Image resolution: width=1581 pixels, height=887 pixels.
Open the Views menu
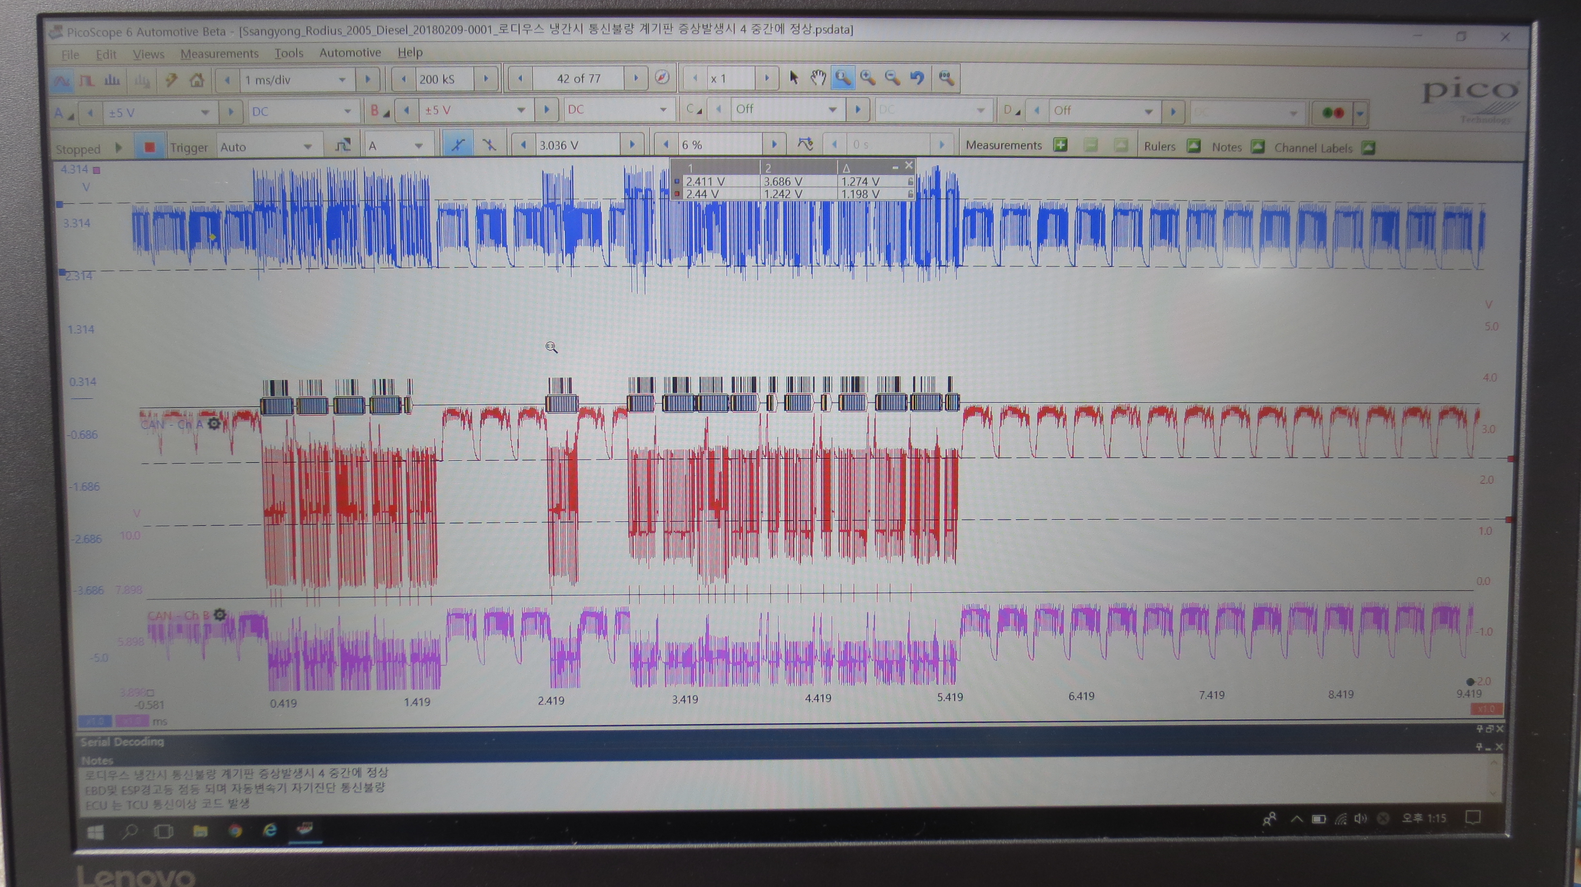click(149, 54)
